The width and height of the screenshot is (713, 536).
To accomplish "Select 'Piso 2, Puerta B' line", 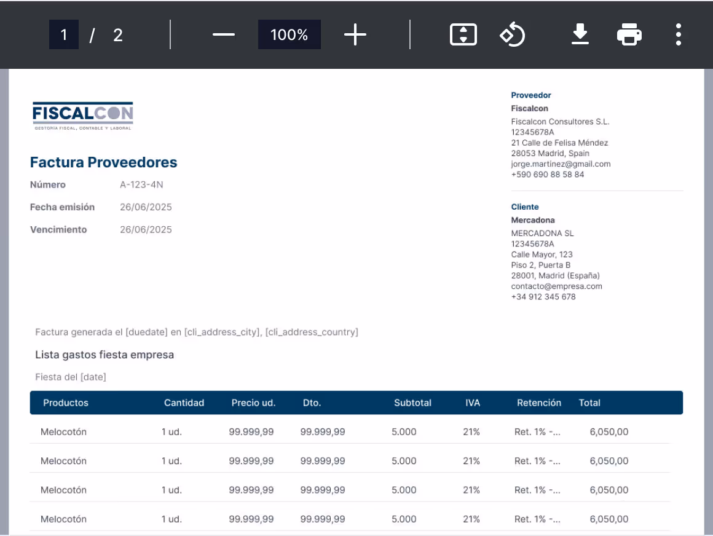I will click(x=540, y=264).
